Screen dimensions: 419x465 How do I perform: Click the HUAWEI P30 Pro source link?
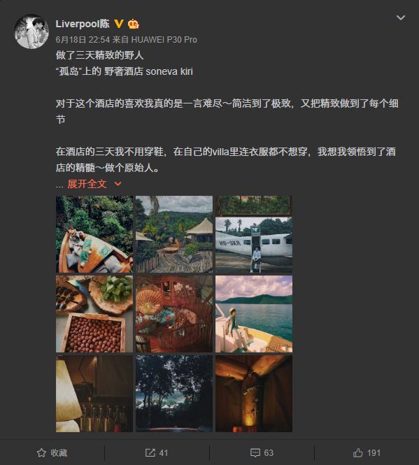[x=164, y=39]
